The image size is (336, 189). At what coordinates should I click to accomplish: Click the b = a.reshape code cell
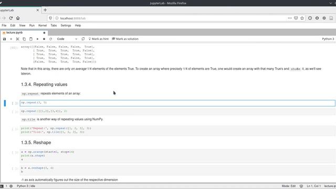177,170
